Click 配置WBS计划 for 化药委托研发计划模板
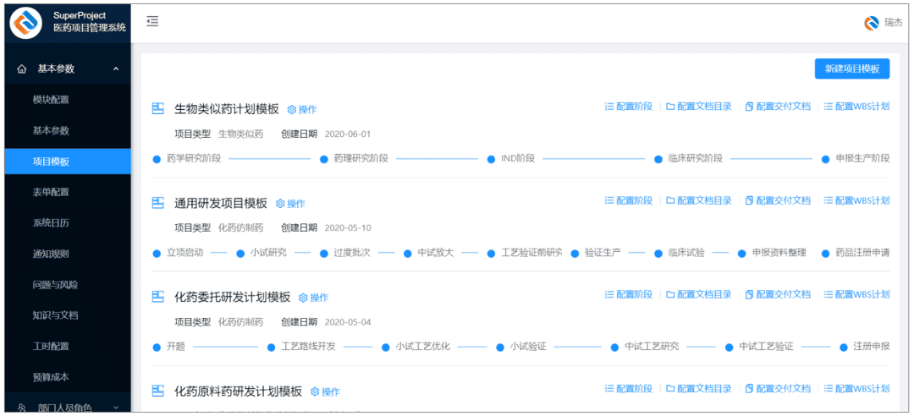The height and width of the screenshot is (416, 914). [856, 295]
